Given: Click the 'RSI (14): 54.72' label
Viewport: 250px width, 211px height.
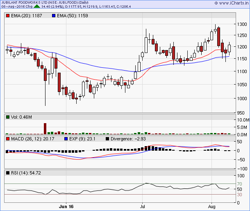Looking at the screenshot, I should [x=26, y=173].
